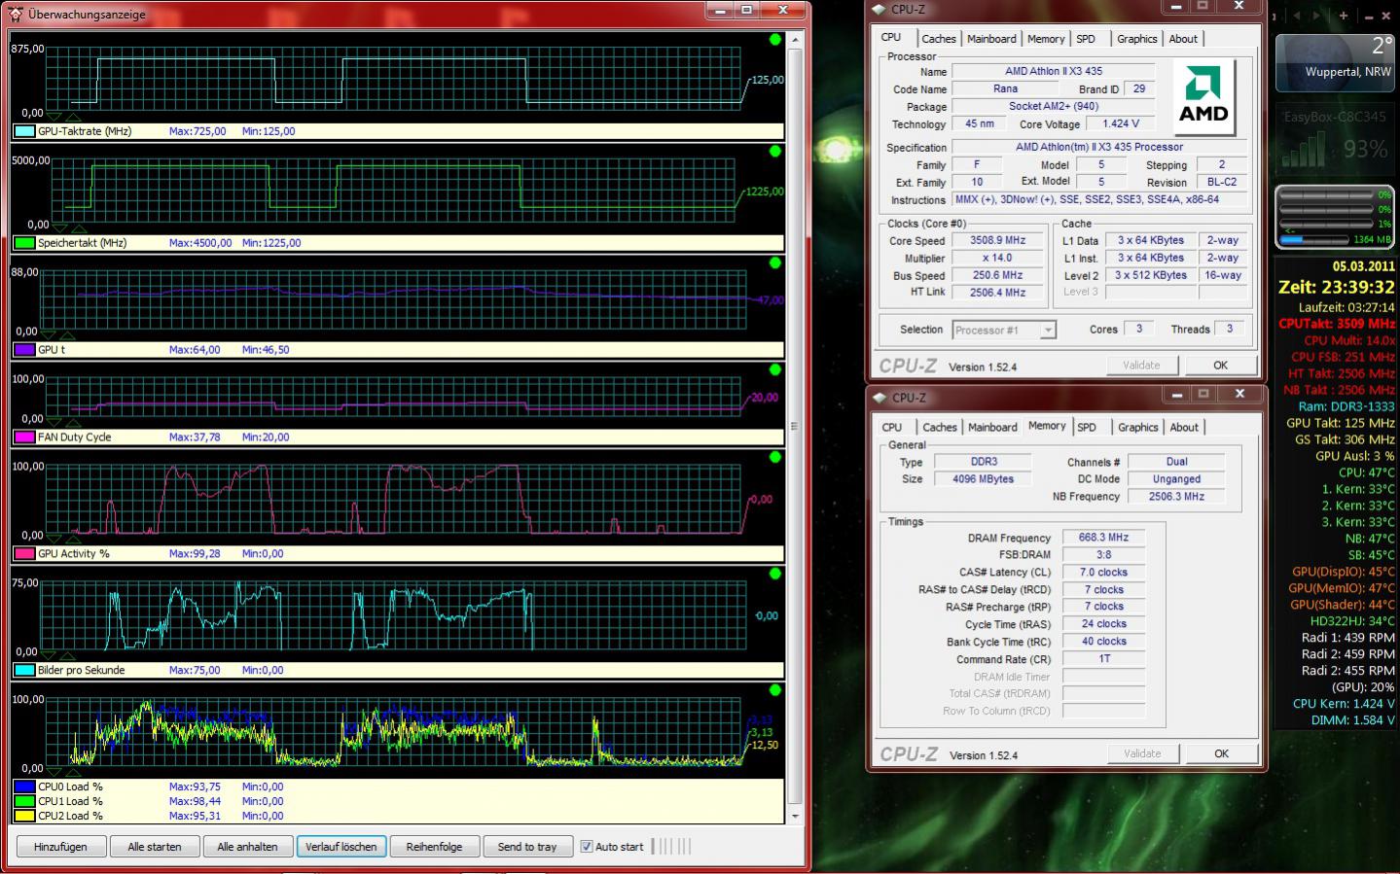Click OK in the lower CPU-Z Memory window
The image size is (1400, 874).
[x=1221, y=753]
